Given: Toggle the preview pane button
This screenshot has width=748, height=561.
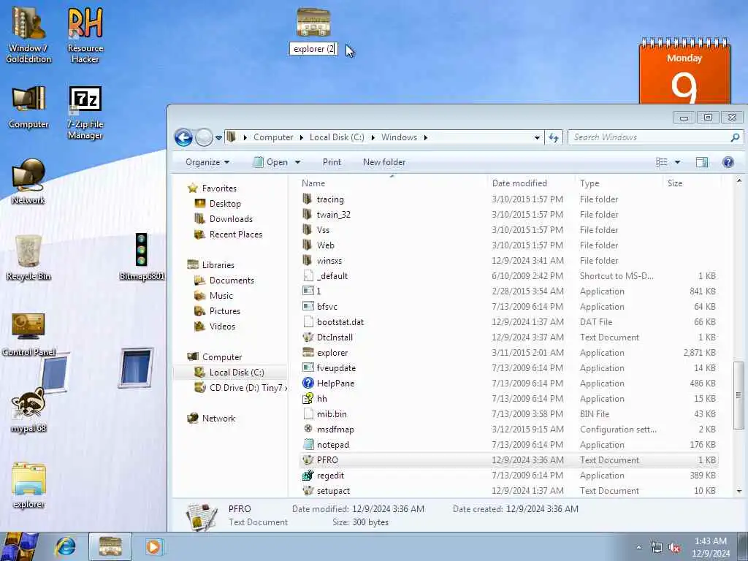Looking at the screenshot, I should 702,162.
